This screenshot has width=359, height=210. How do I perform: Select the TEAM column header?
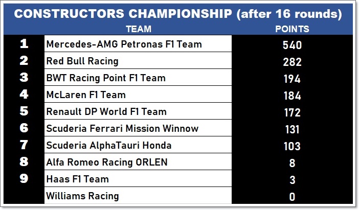(x=139, y=29)
